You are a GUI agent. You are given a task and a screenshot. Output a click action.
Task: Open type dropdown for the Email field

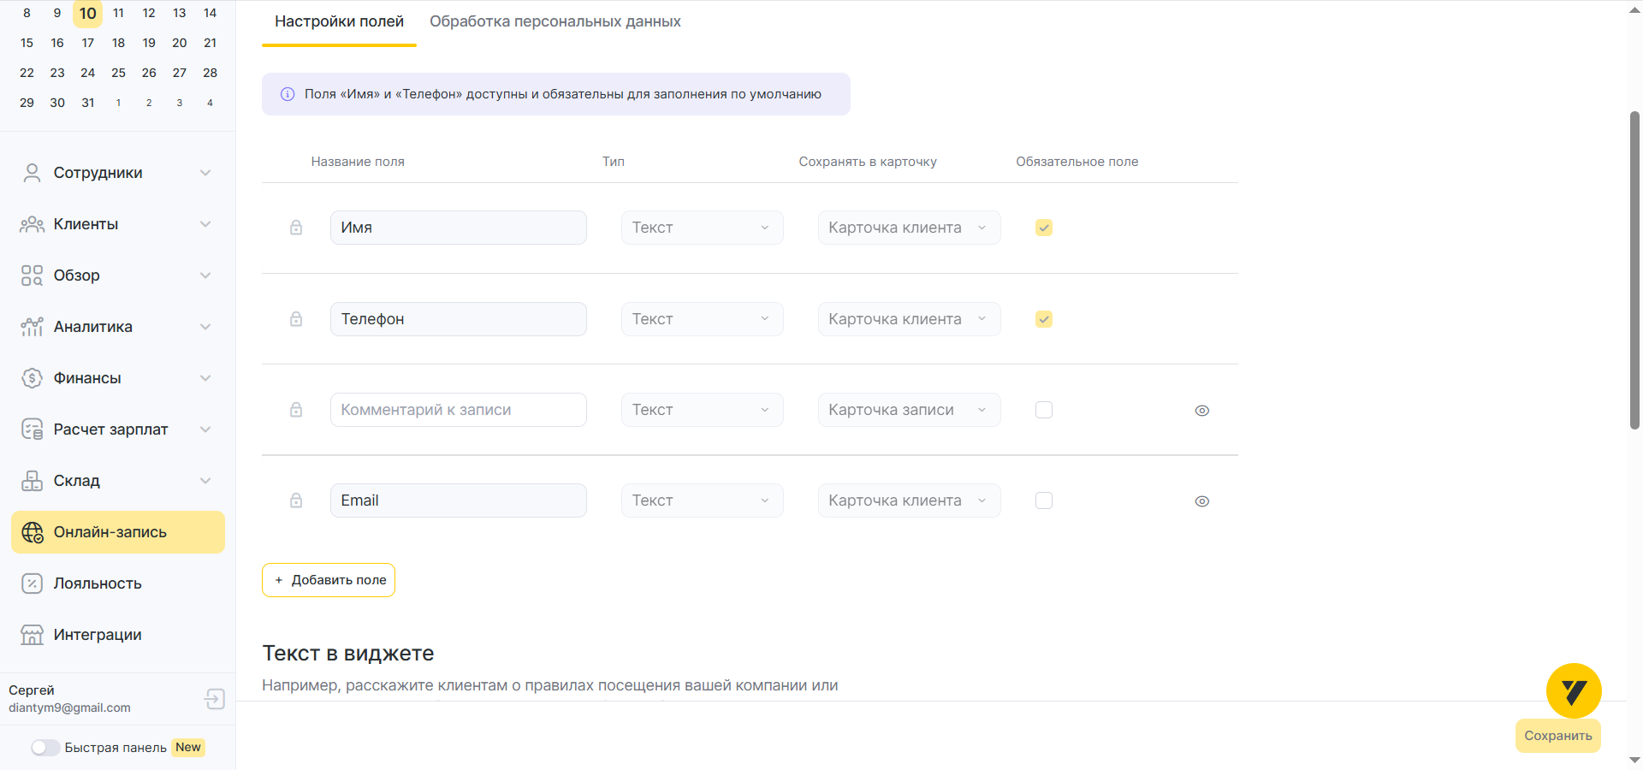tap(702, 500)
